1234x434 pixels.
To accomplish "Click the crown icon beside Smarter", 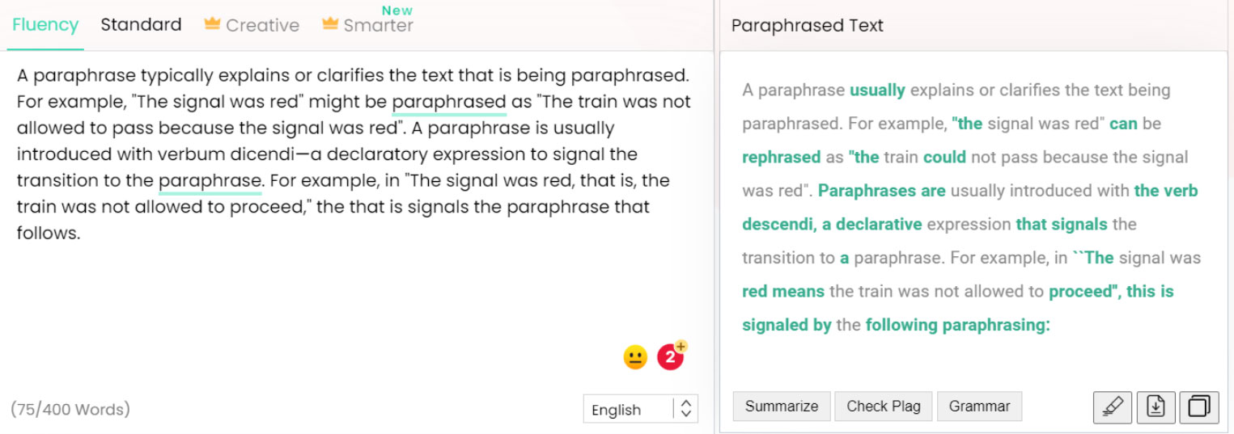I will (329, 24).
